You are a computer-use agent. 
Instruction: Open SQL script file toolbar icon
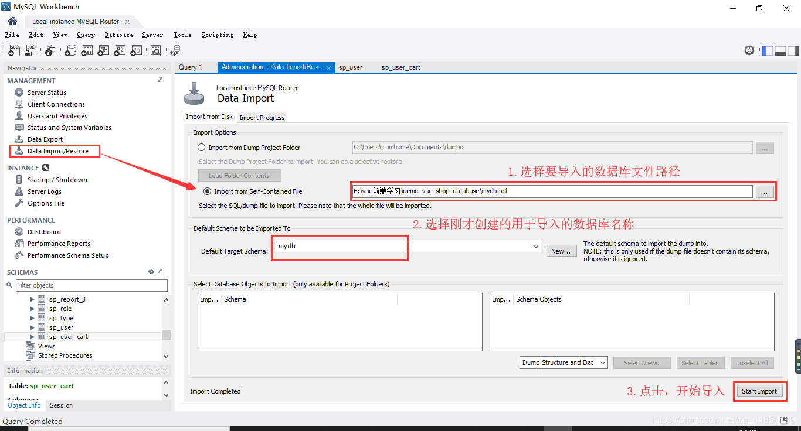point(30,51)
